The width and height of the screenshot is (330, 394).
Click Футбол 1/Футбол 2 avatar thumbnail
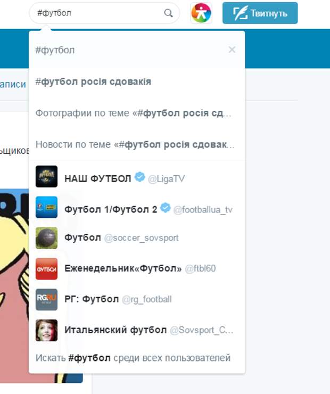pos(46,207)
